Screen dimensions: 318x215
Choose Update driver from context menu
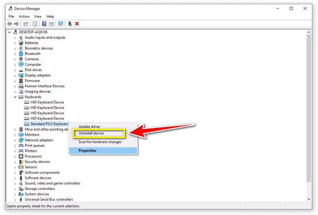point(103,127)
